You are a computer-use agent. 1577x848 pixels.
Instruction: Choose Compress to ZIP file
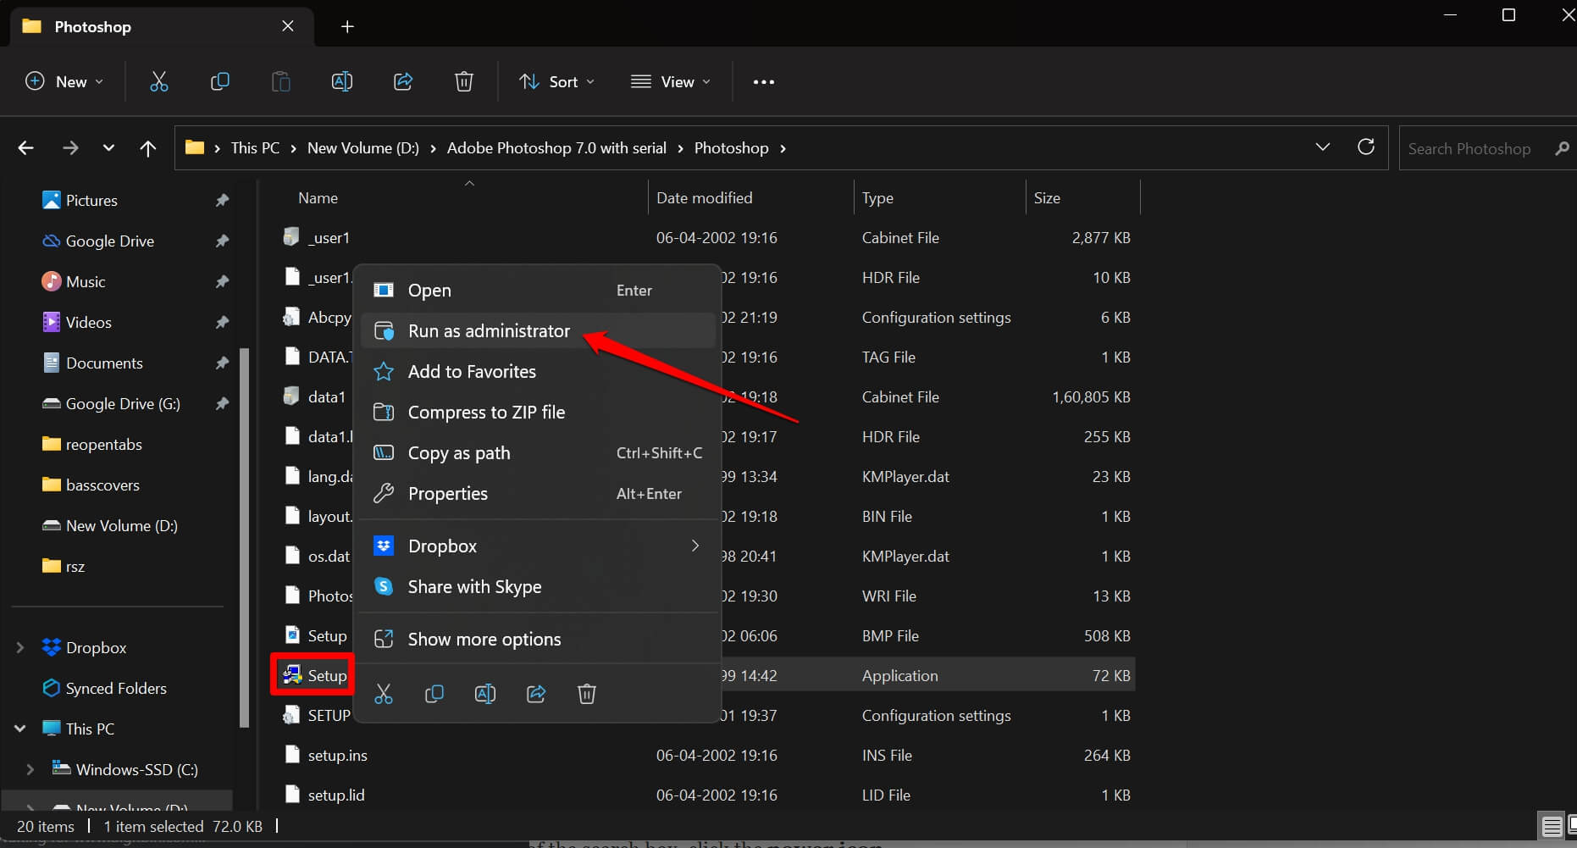point(539,413)
